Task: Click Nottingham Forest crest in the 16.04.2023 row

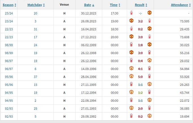Action: 131,29
